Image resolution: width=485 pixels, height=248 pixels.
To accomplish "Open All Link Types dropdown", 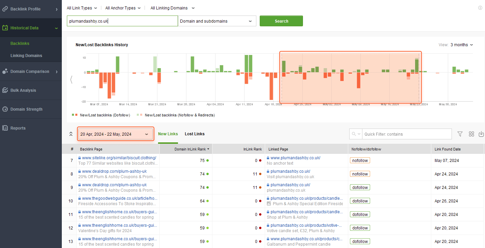I will pyautogui.click(x=82, y=8).
